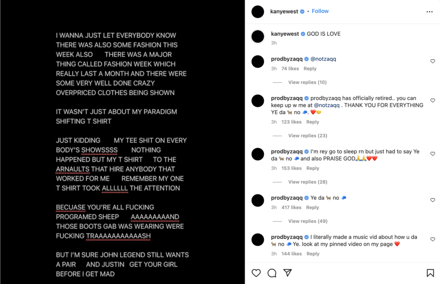
Task: Expand View replies (49)
Action: click(x=308, y=221)
